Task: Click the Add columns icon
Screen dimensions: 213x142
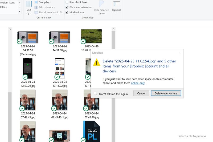Action: point(36,7)
